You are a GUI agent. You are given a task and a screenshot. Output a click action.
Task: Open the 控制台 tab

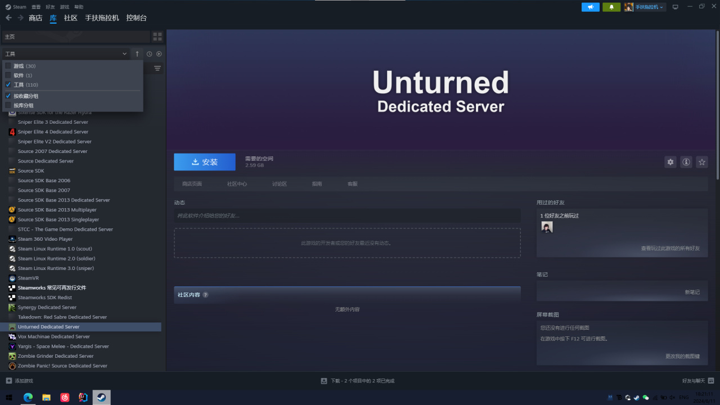pyautogui.click(x=136, y=18)
